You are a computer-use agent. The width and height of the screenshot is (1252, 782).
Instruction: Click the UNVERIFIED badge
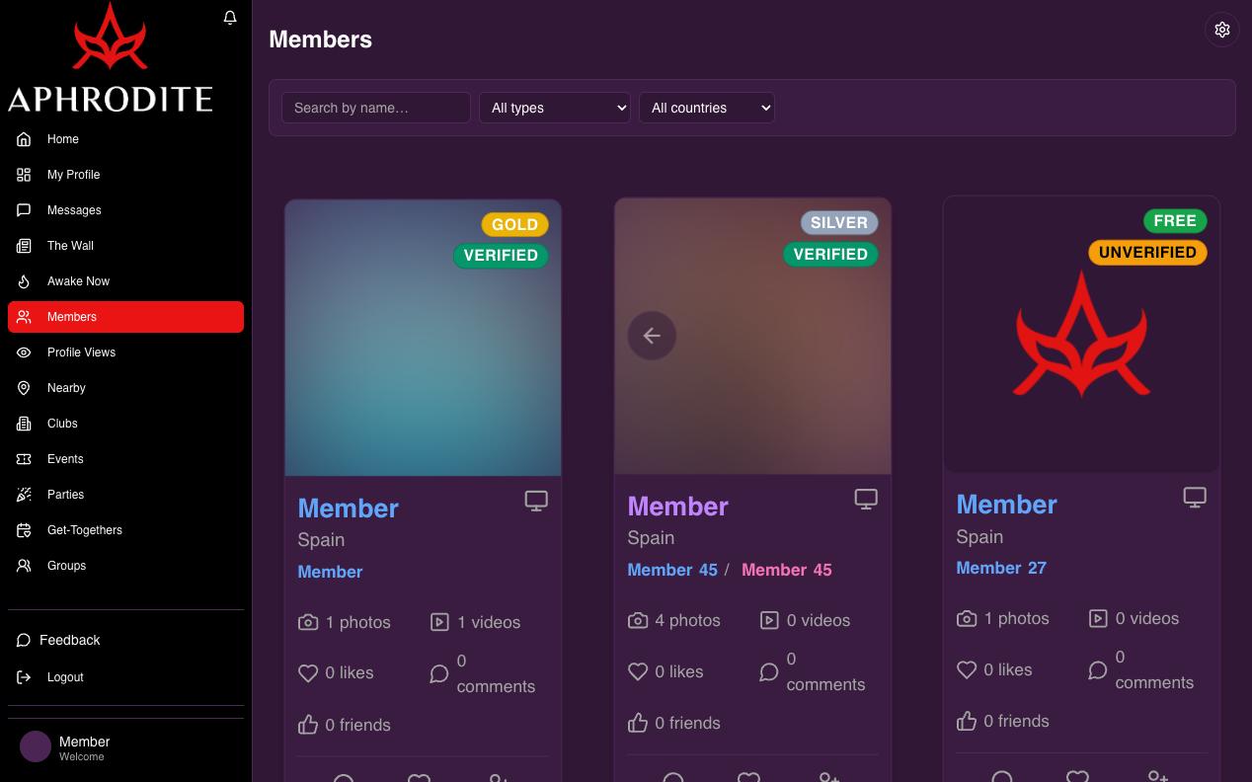click(x=1147, y=252)
